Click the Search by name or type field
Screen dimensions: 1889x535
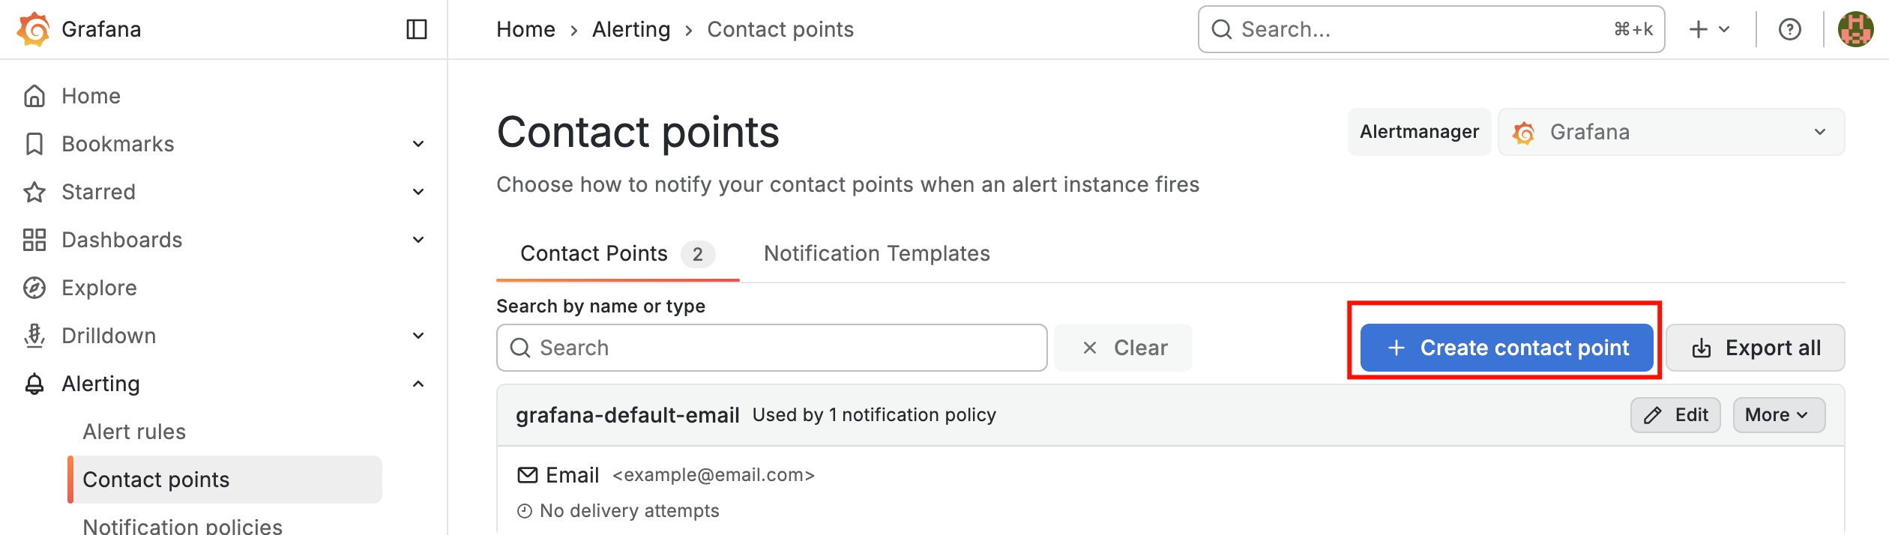point(772,348)
